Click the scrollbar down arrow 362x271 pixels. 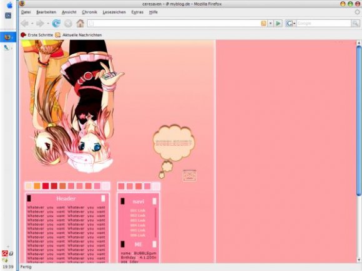(359, 260)
